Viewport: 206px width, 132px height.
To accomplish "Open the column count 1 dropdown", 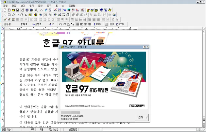I will click(x=112, y=24).
